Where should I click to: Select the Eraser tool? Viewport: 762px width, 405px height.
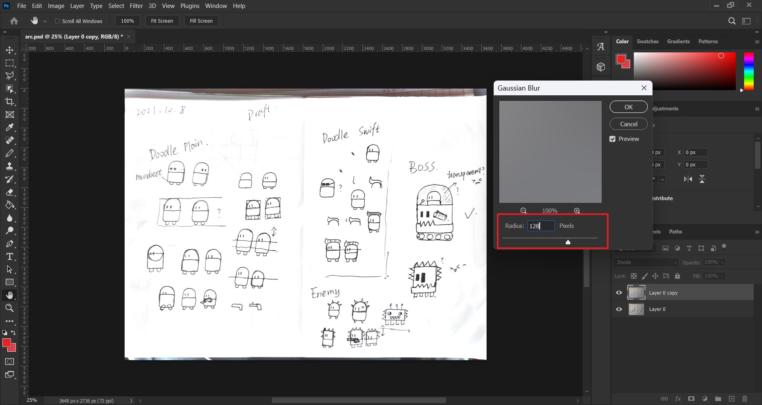[x=10, y=192]
